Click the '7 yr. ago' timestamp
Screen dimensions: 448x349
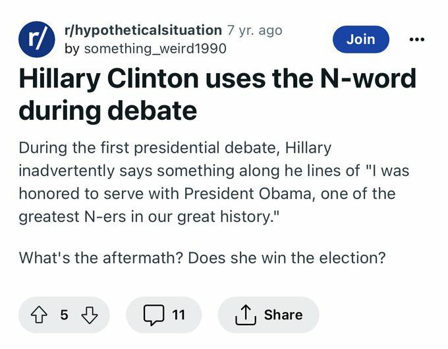coord(254,30)
